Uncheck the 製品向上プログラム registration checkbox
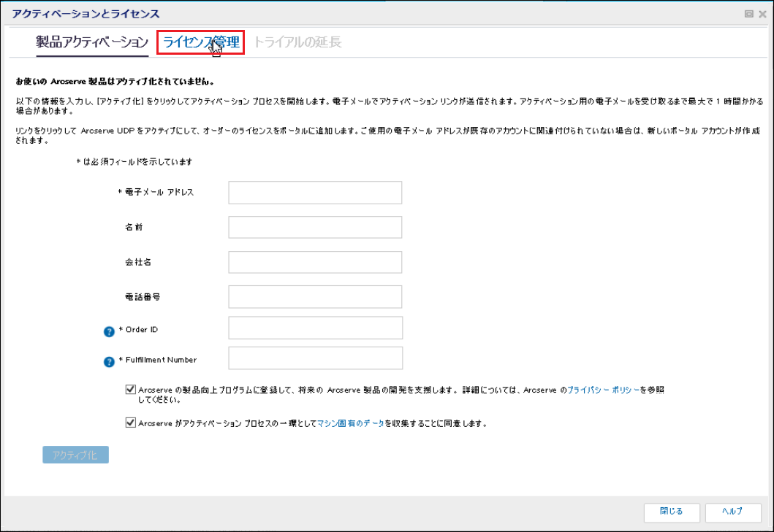The image size is (774, 532). point(130,389)
